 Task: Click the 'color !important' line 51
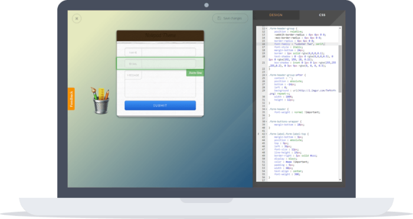pyautogui.click(x=291, y=162)
